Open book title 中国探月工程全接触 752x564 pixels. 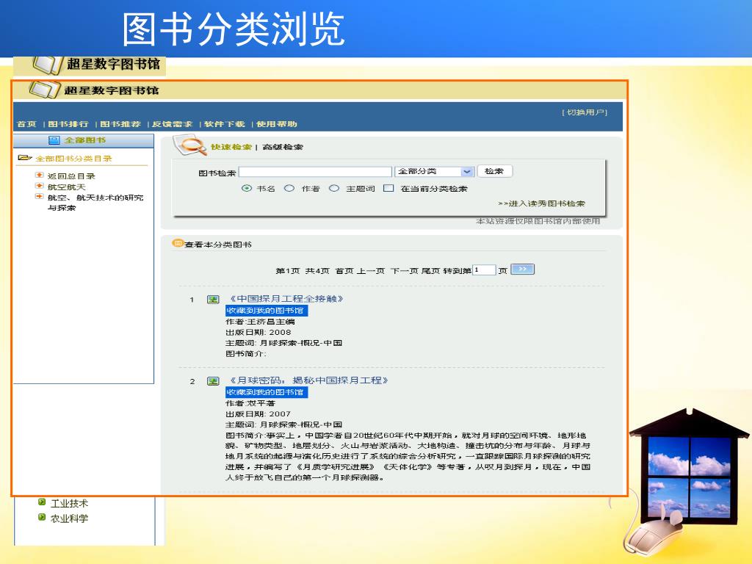click(x=286, y=299)
